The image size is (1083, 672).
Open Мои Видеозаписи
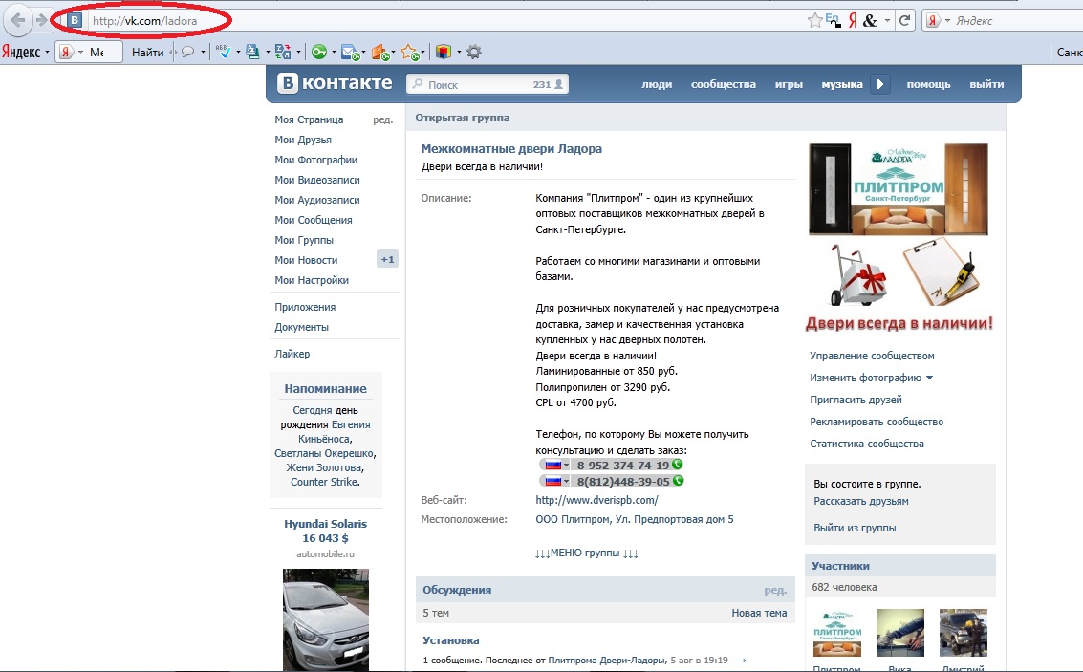coord(317,180)
